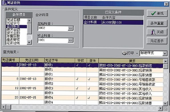This screenshot has height=112, width=170.
Task: Select 借方金额 in the condition list
Action: click(13, 30)
